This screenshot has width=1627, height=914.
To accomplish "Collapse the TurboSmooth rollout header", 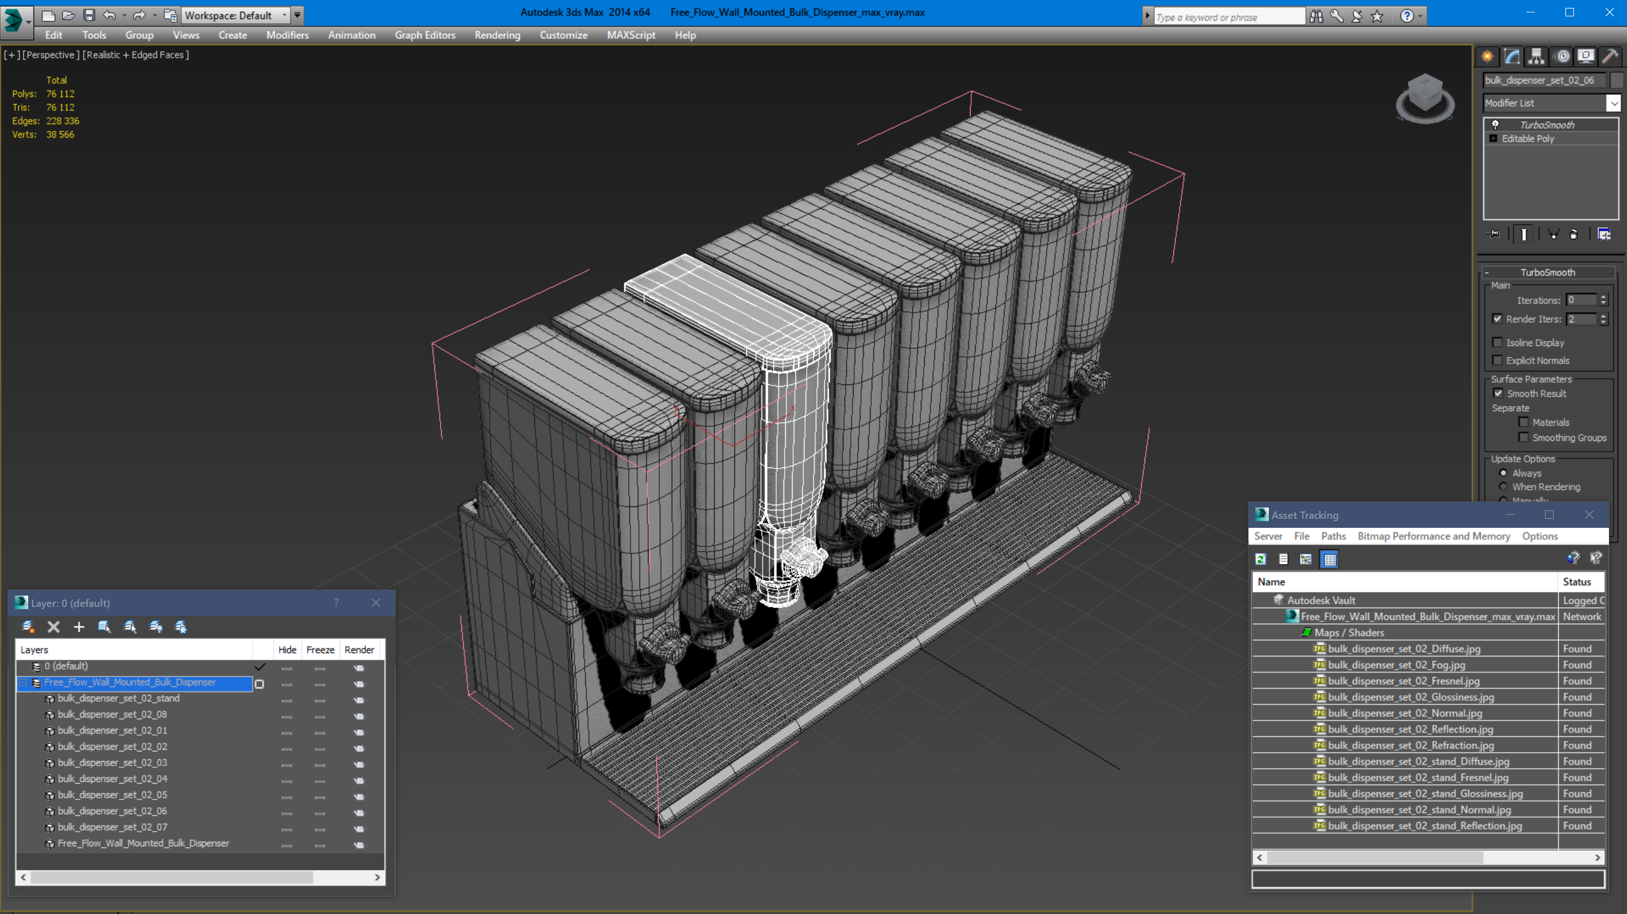I will [x=1547, y=272].
